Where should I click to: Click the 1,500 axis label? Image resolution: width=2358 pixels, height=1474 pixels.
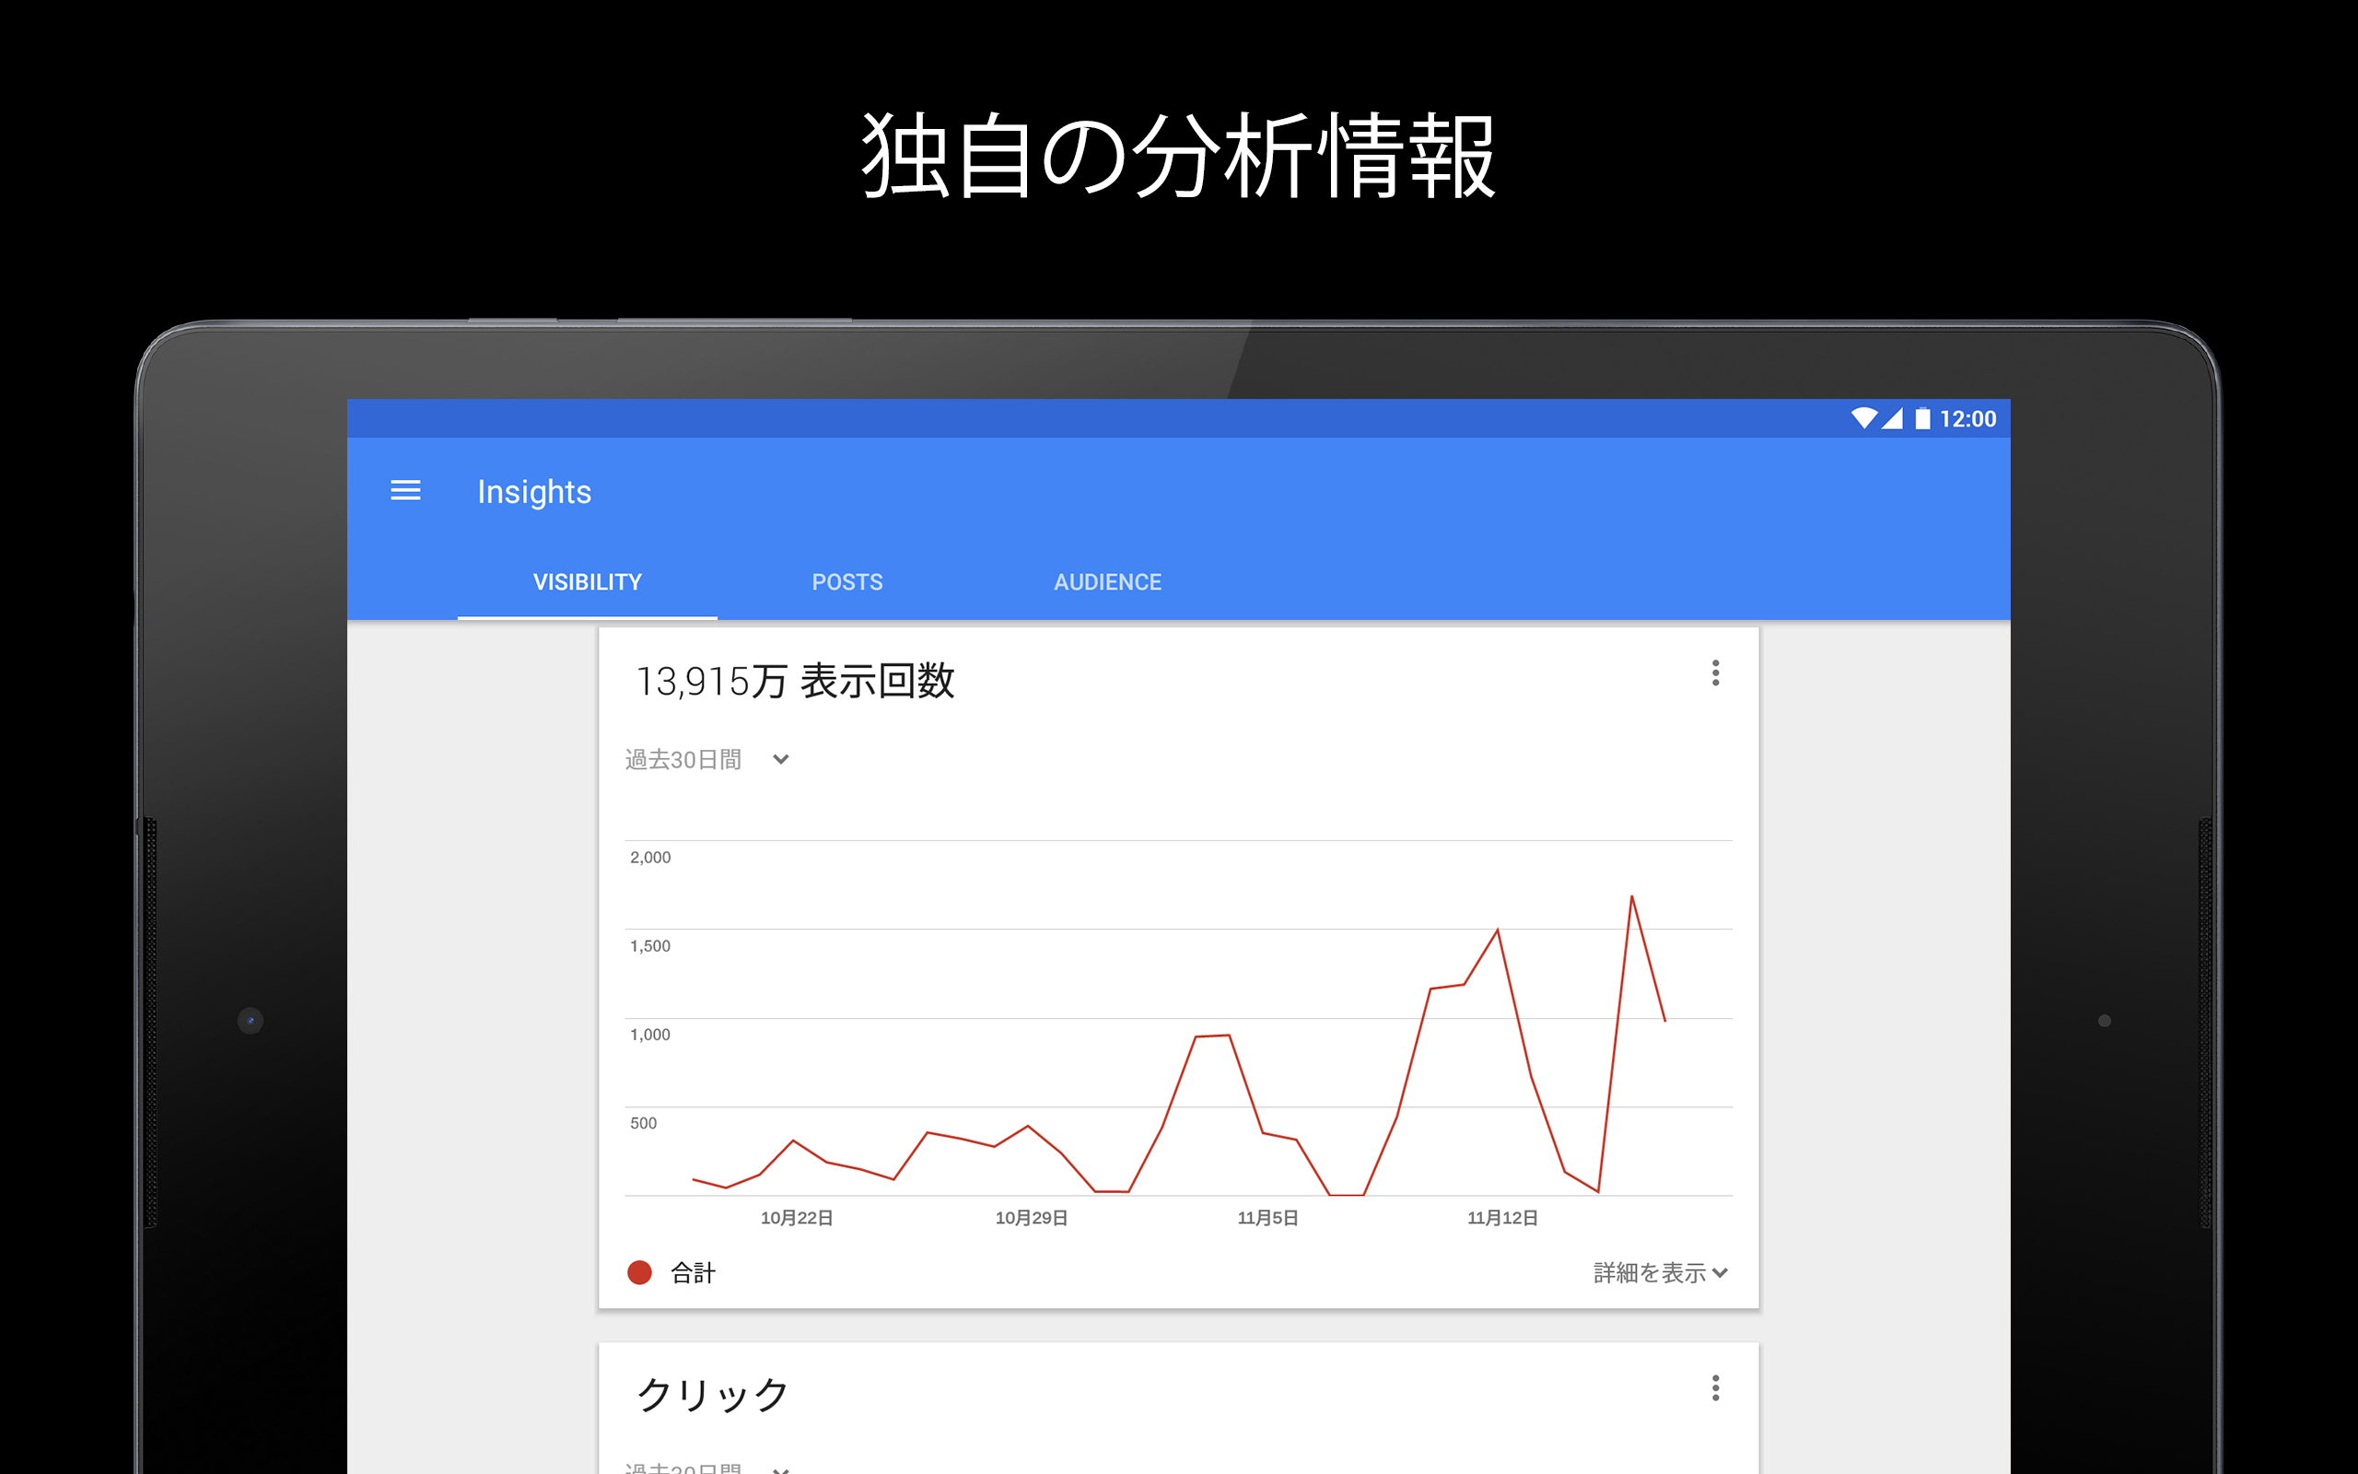pos(650,945)
